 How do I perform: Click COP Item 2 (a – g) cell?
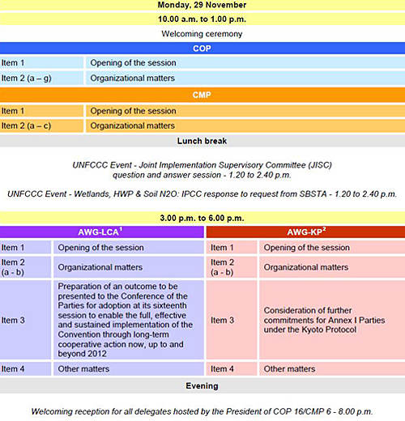point(41,79)
